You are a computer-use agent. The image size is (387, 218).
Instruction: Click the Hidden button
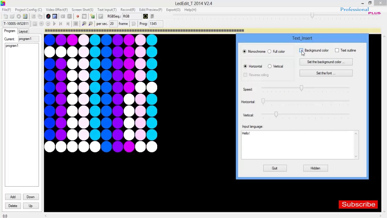(x=315, y=168)
